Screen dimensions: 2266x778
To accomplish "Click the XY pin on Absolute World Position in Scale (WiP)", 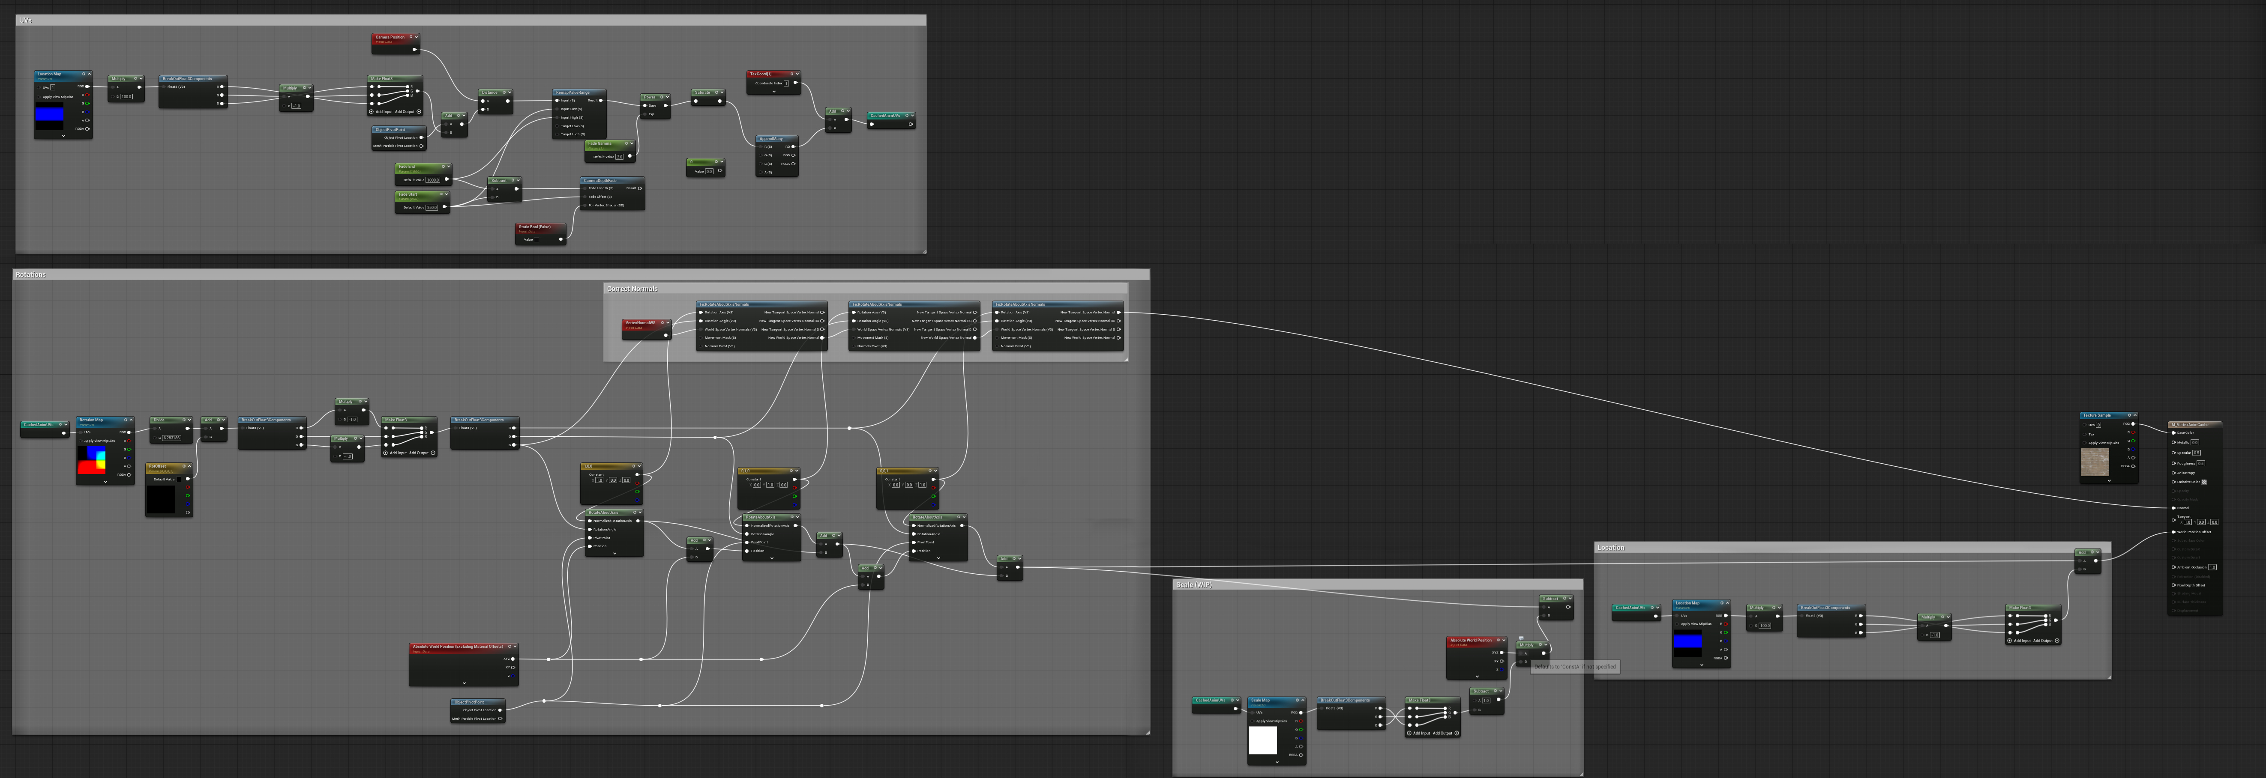I will pos(1502,661).
